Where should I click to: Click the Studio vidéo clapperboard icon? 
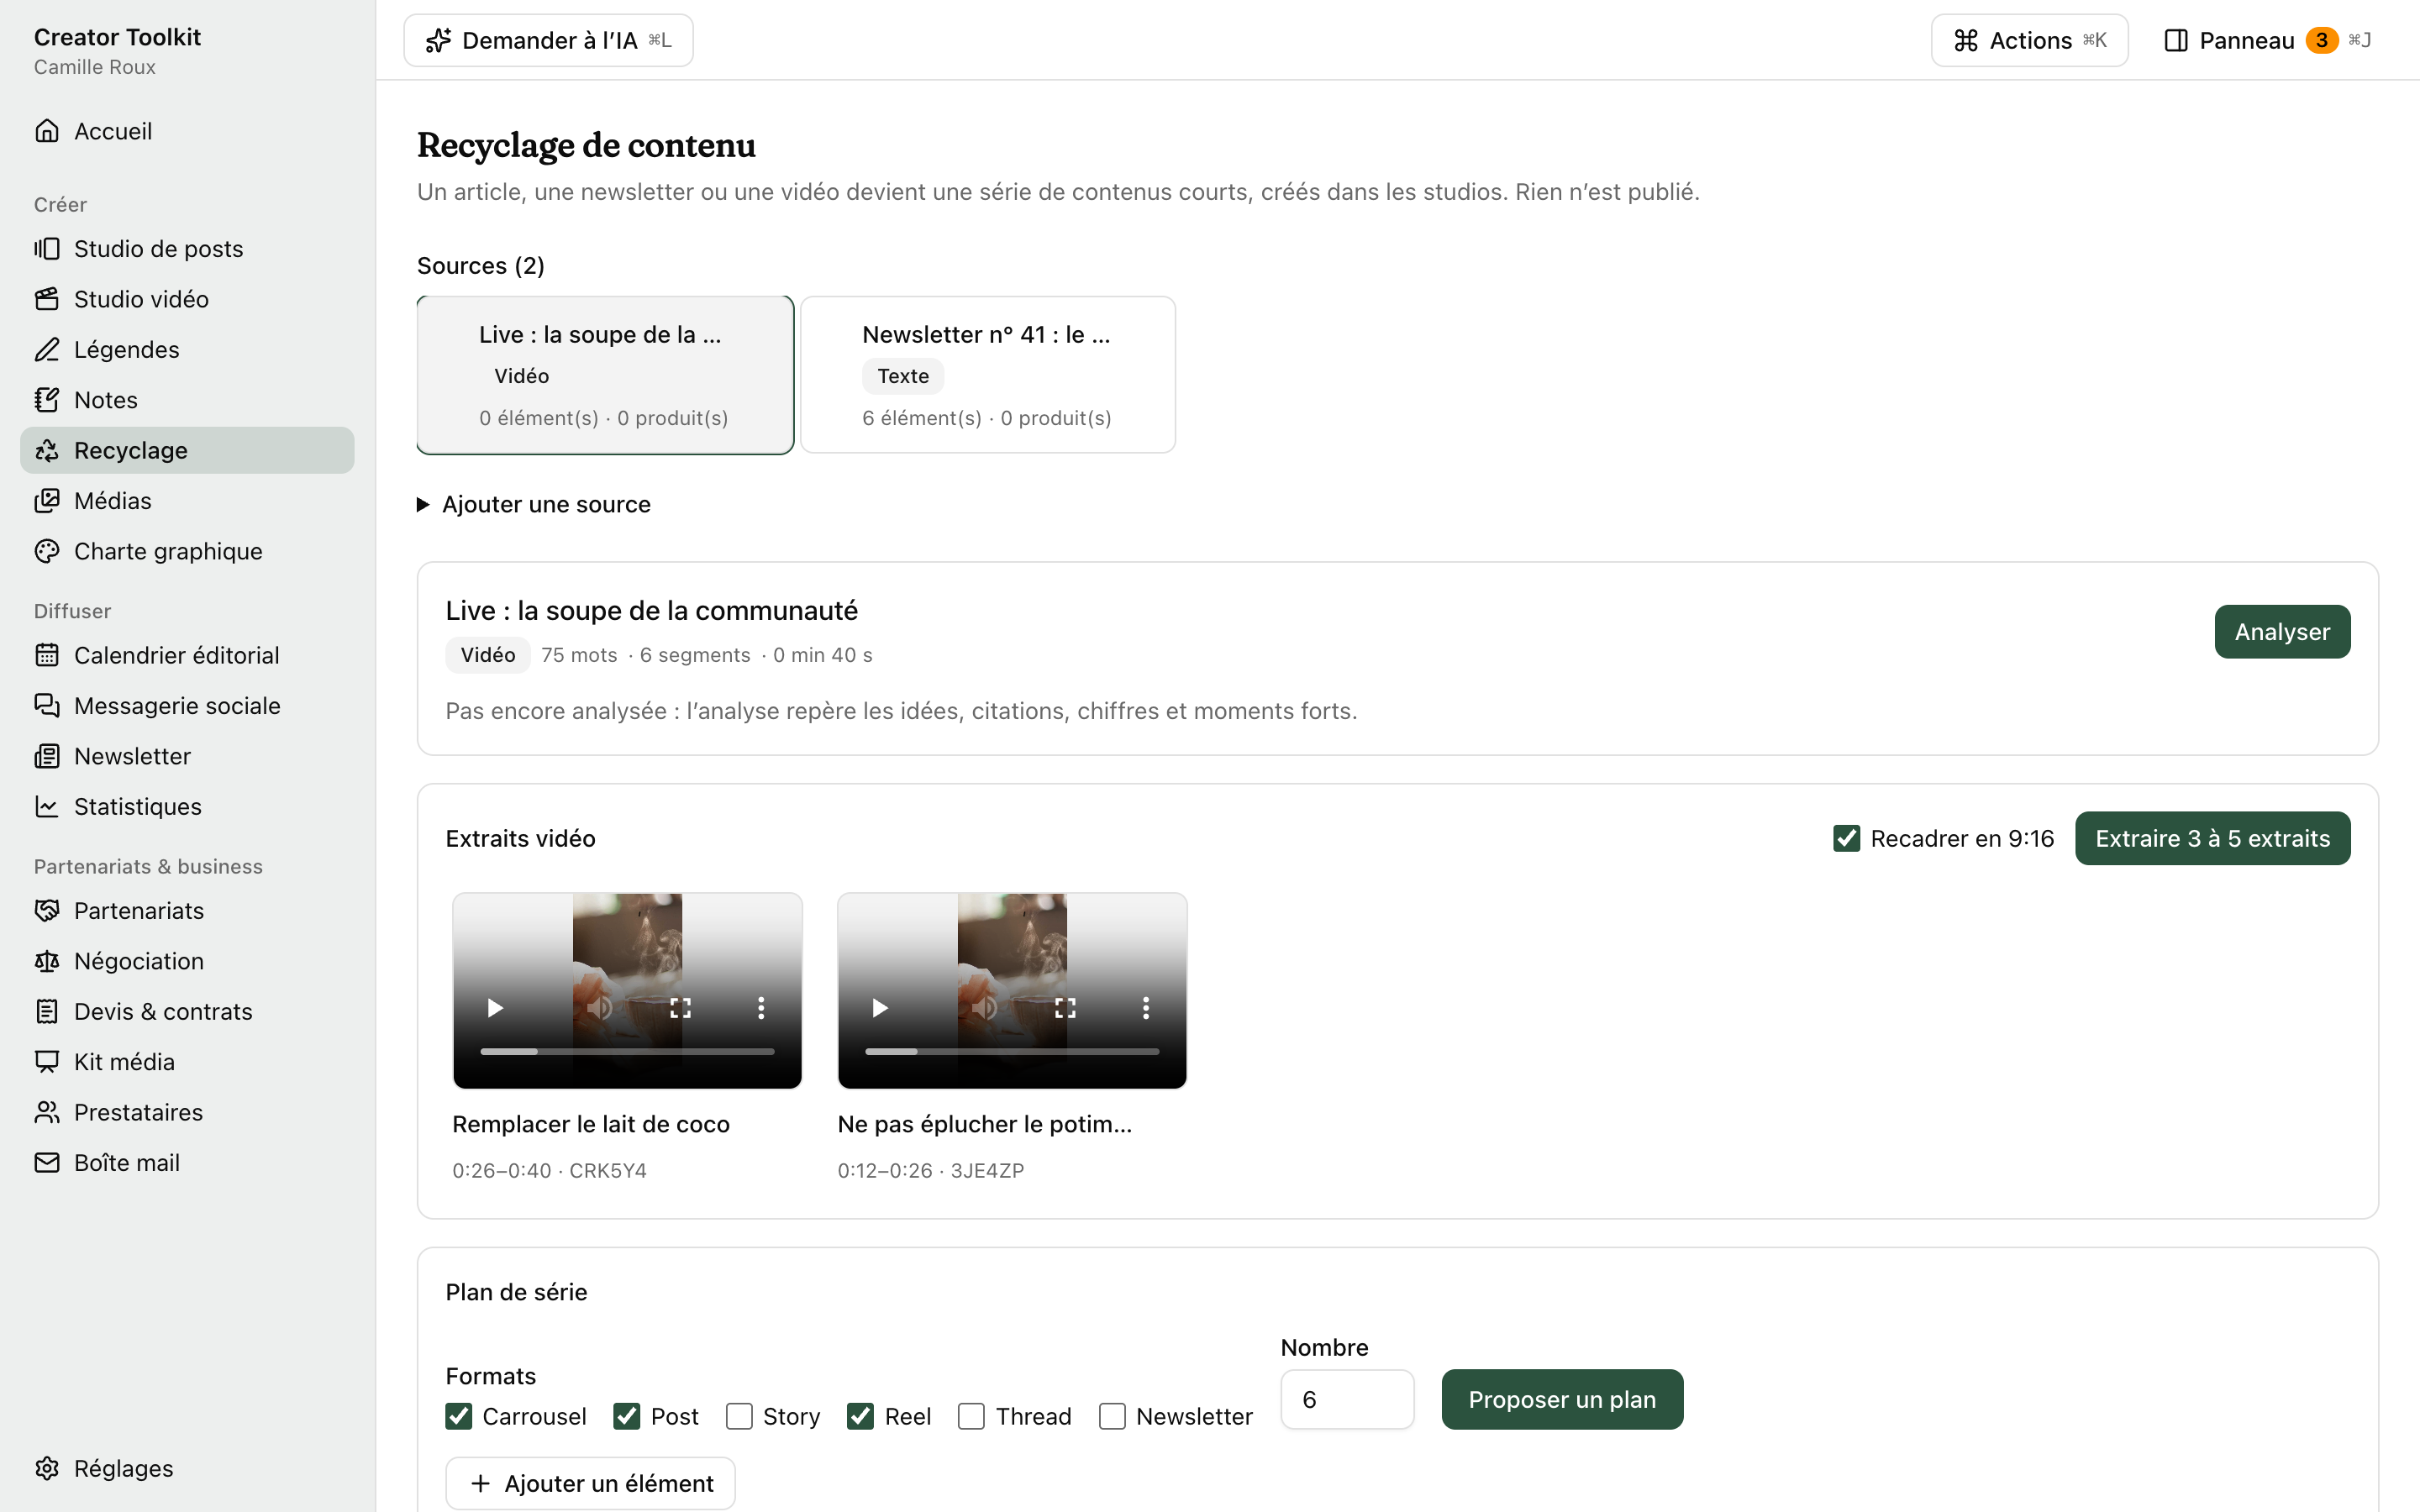pyautogui.click(x=47, y=299)
